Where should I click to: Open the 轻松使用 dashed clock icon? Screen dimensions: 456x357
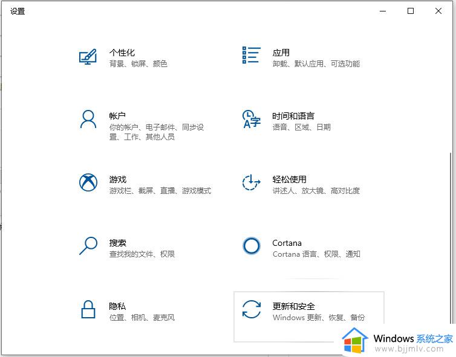[x=251, y=182]
